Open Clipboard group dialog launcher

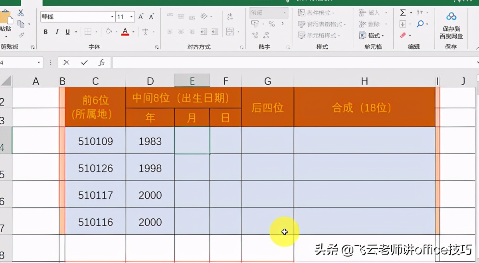33,47
